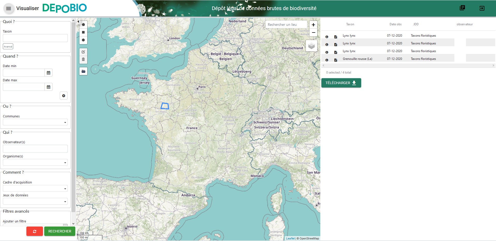Screen dimensions: 496x241
Task: Open the documentation icon in the header
Action: (462, 8)
